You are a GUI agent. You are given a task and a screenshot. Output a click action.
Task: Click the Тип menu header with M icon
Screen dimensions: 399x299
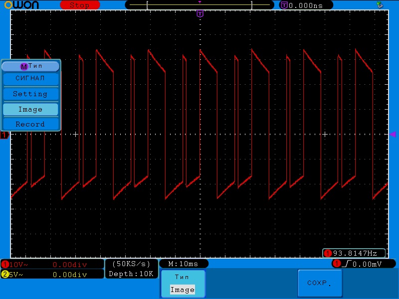(30, 66)
